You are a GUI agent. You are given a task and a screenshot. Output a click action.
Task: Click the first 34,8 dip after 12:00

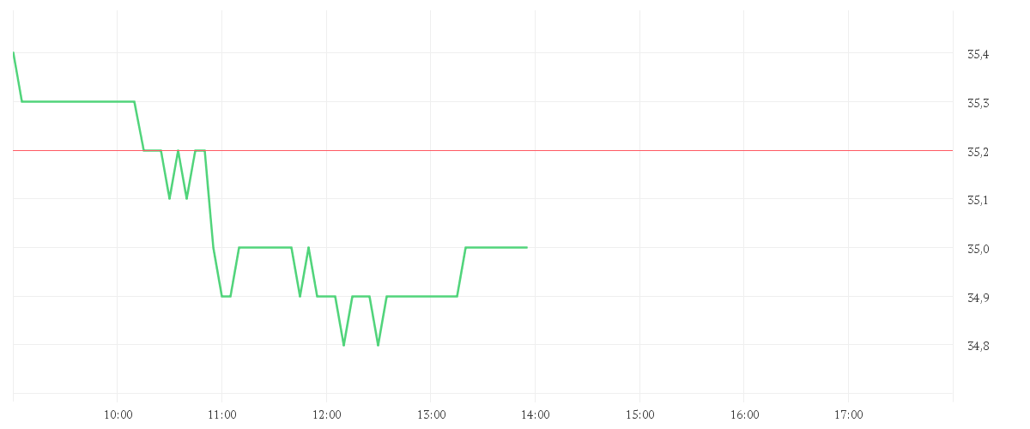343,345
